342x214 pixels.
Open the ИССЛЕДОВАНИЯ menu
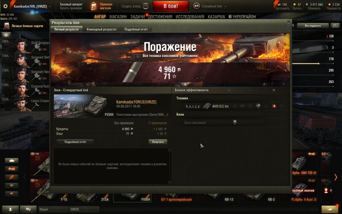click(x=190, y=17)
